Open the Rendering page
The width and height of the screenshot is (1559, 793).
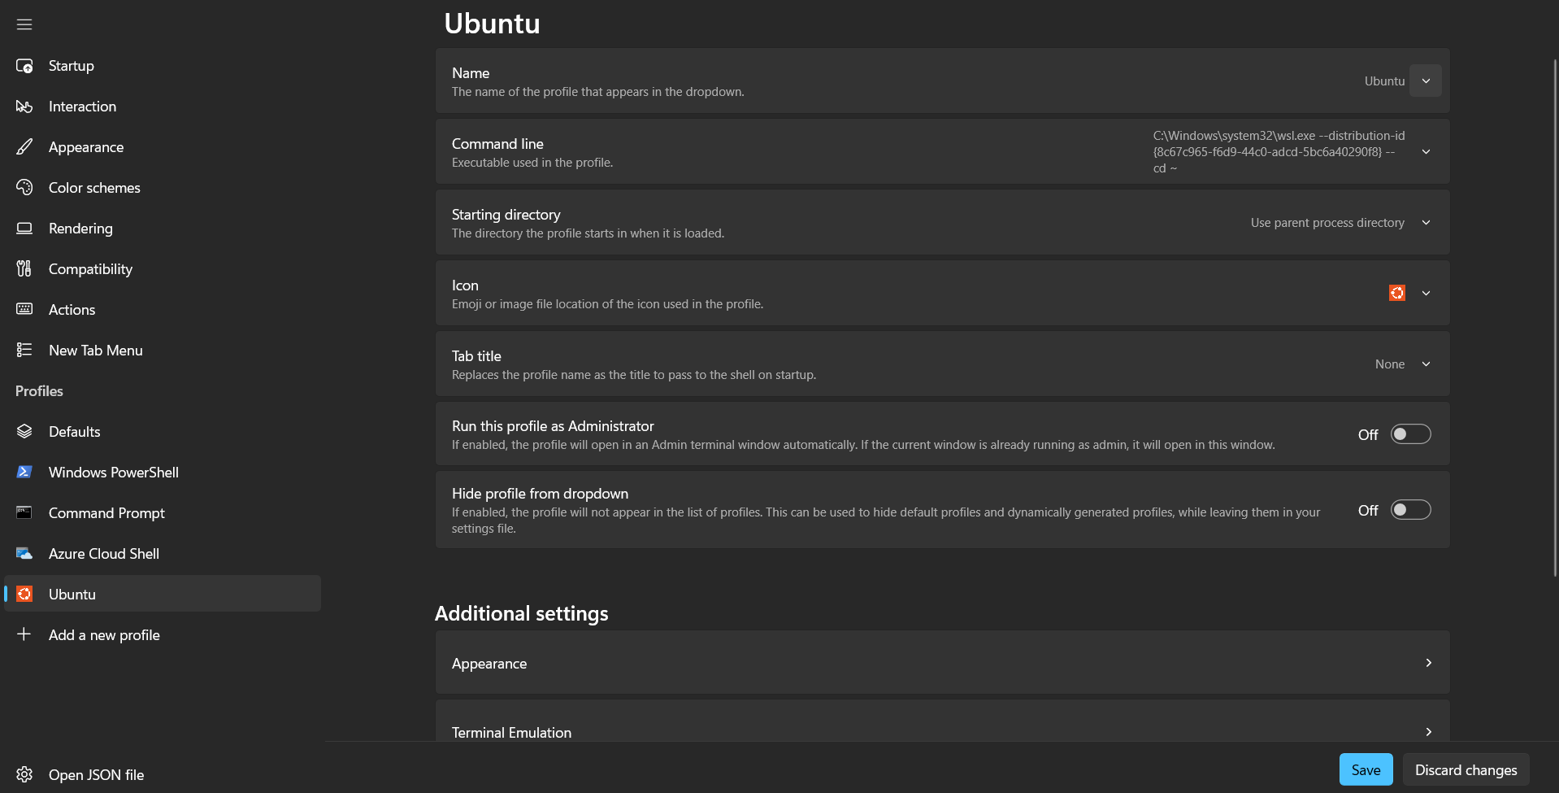coord(163,229)
